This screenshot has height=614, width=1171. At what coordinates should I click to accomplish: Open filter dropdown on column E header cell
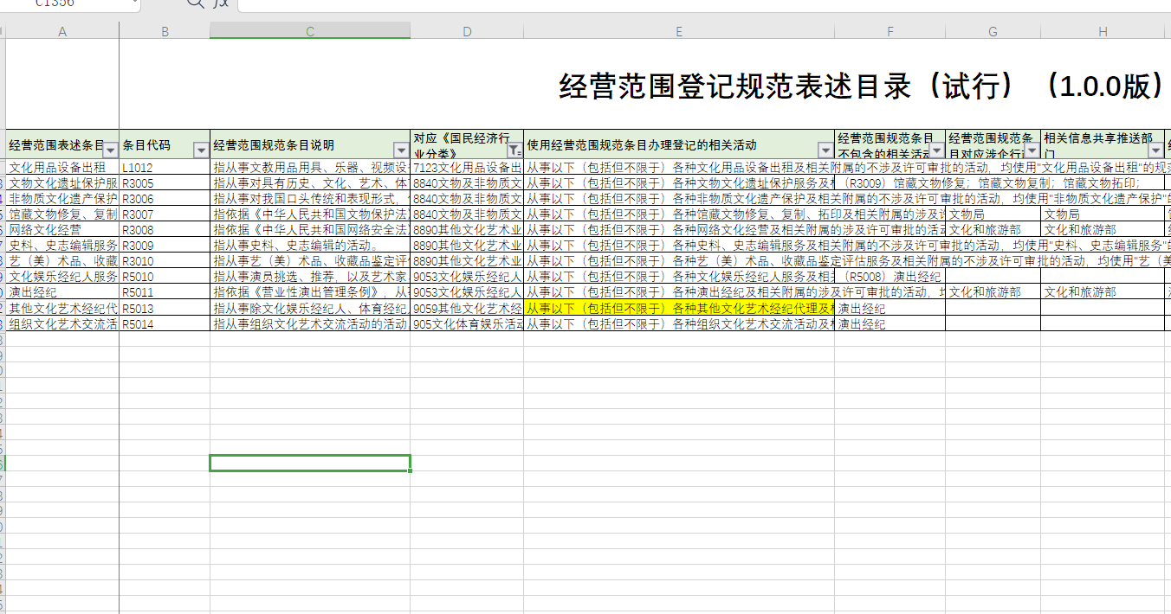[825, 150]
